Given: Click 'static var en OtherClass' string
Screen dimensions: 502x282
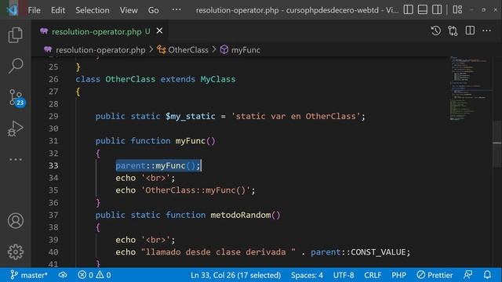Looking at the screenshot, I should (296, 117).
